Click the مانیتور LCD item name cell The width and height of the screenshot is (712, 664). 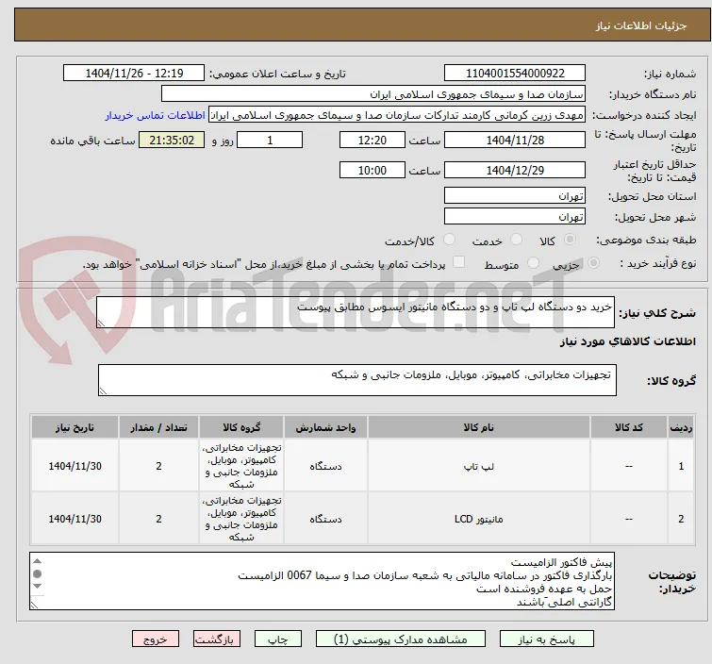pos(479,519)
